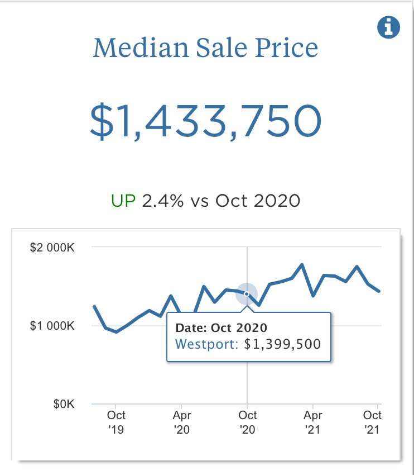
Task: Click the 2.4% vs Oct 2020 text
Action: point(221,201)
